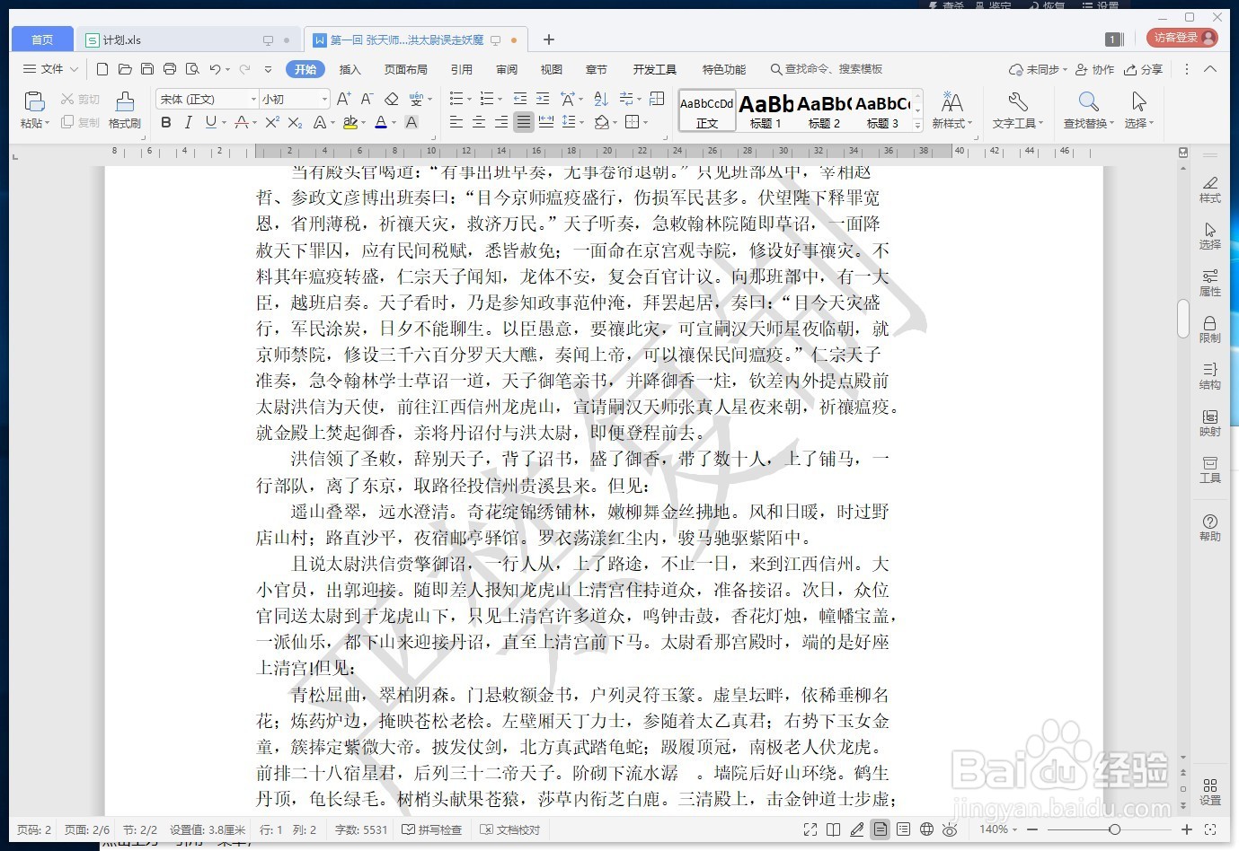
Task: Switch to the 插入 ribbon tab
Action: tap(350, 69)
